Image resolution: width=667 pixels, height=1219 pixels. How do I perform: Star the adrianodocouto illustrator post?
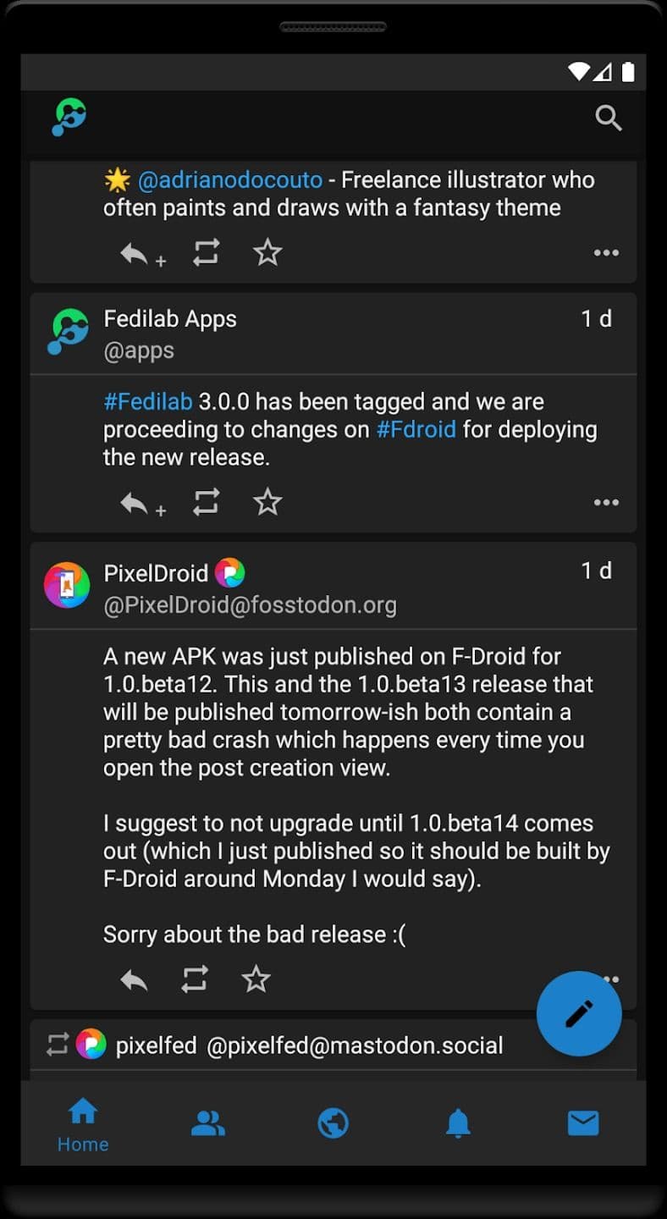pos(267,252)
